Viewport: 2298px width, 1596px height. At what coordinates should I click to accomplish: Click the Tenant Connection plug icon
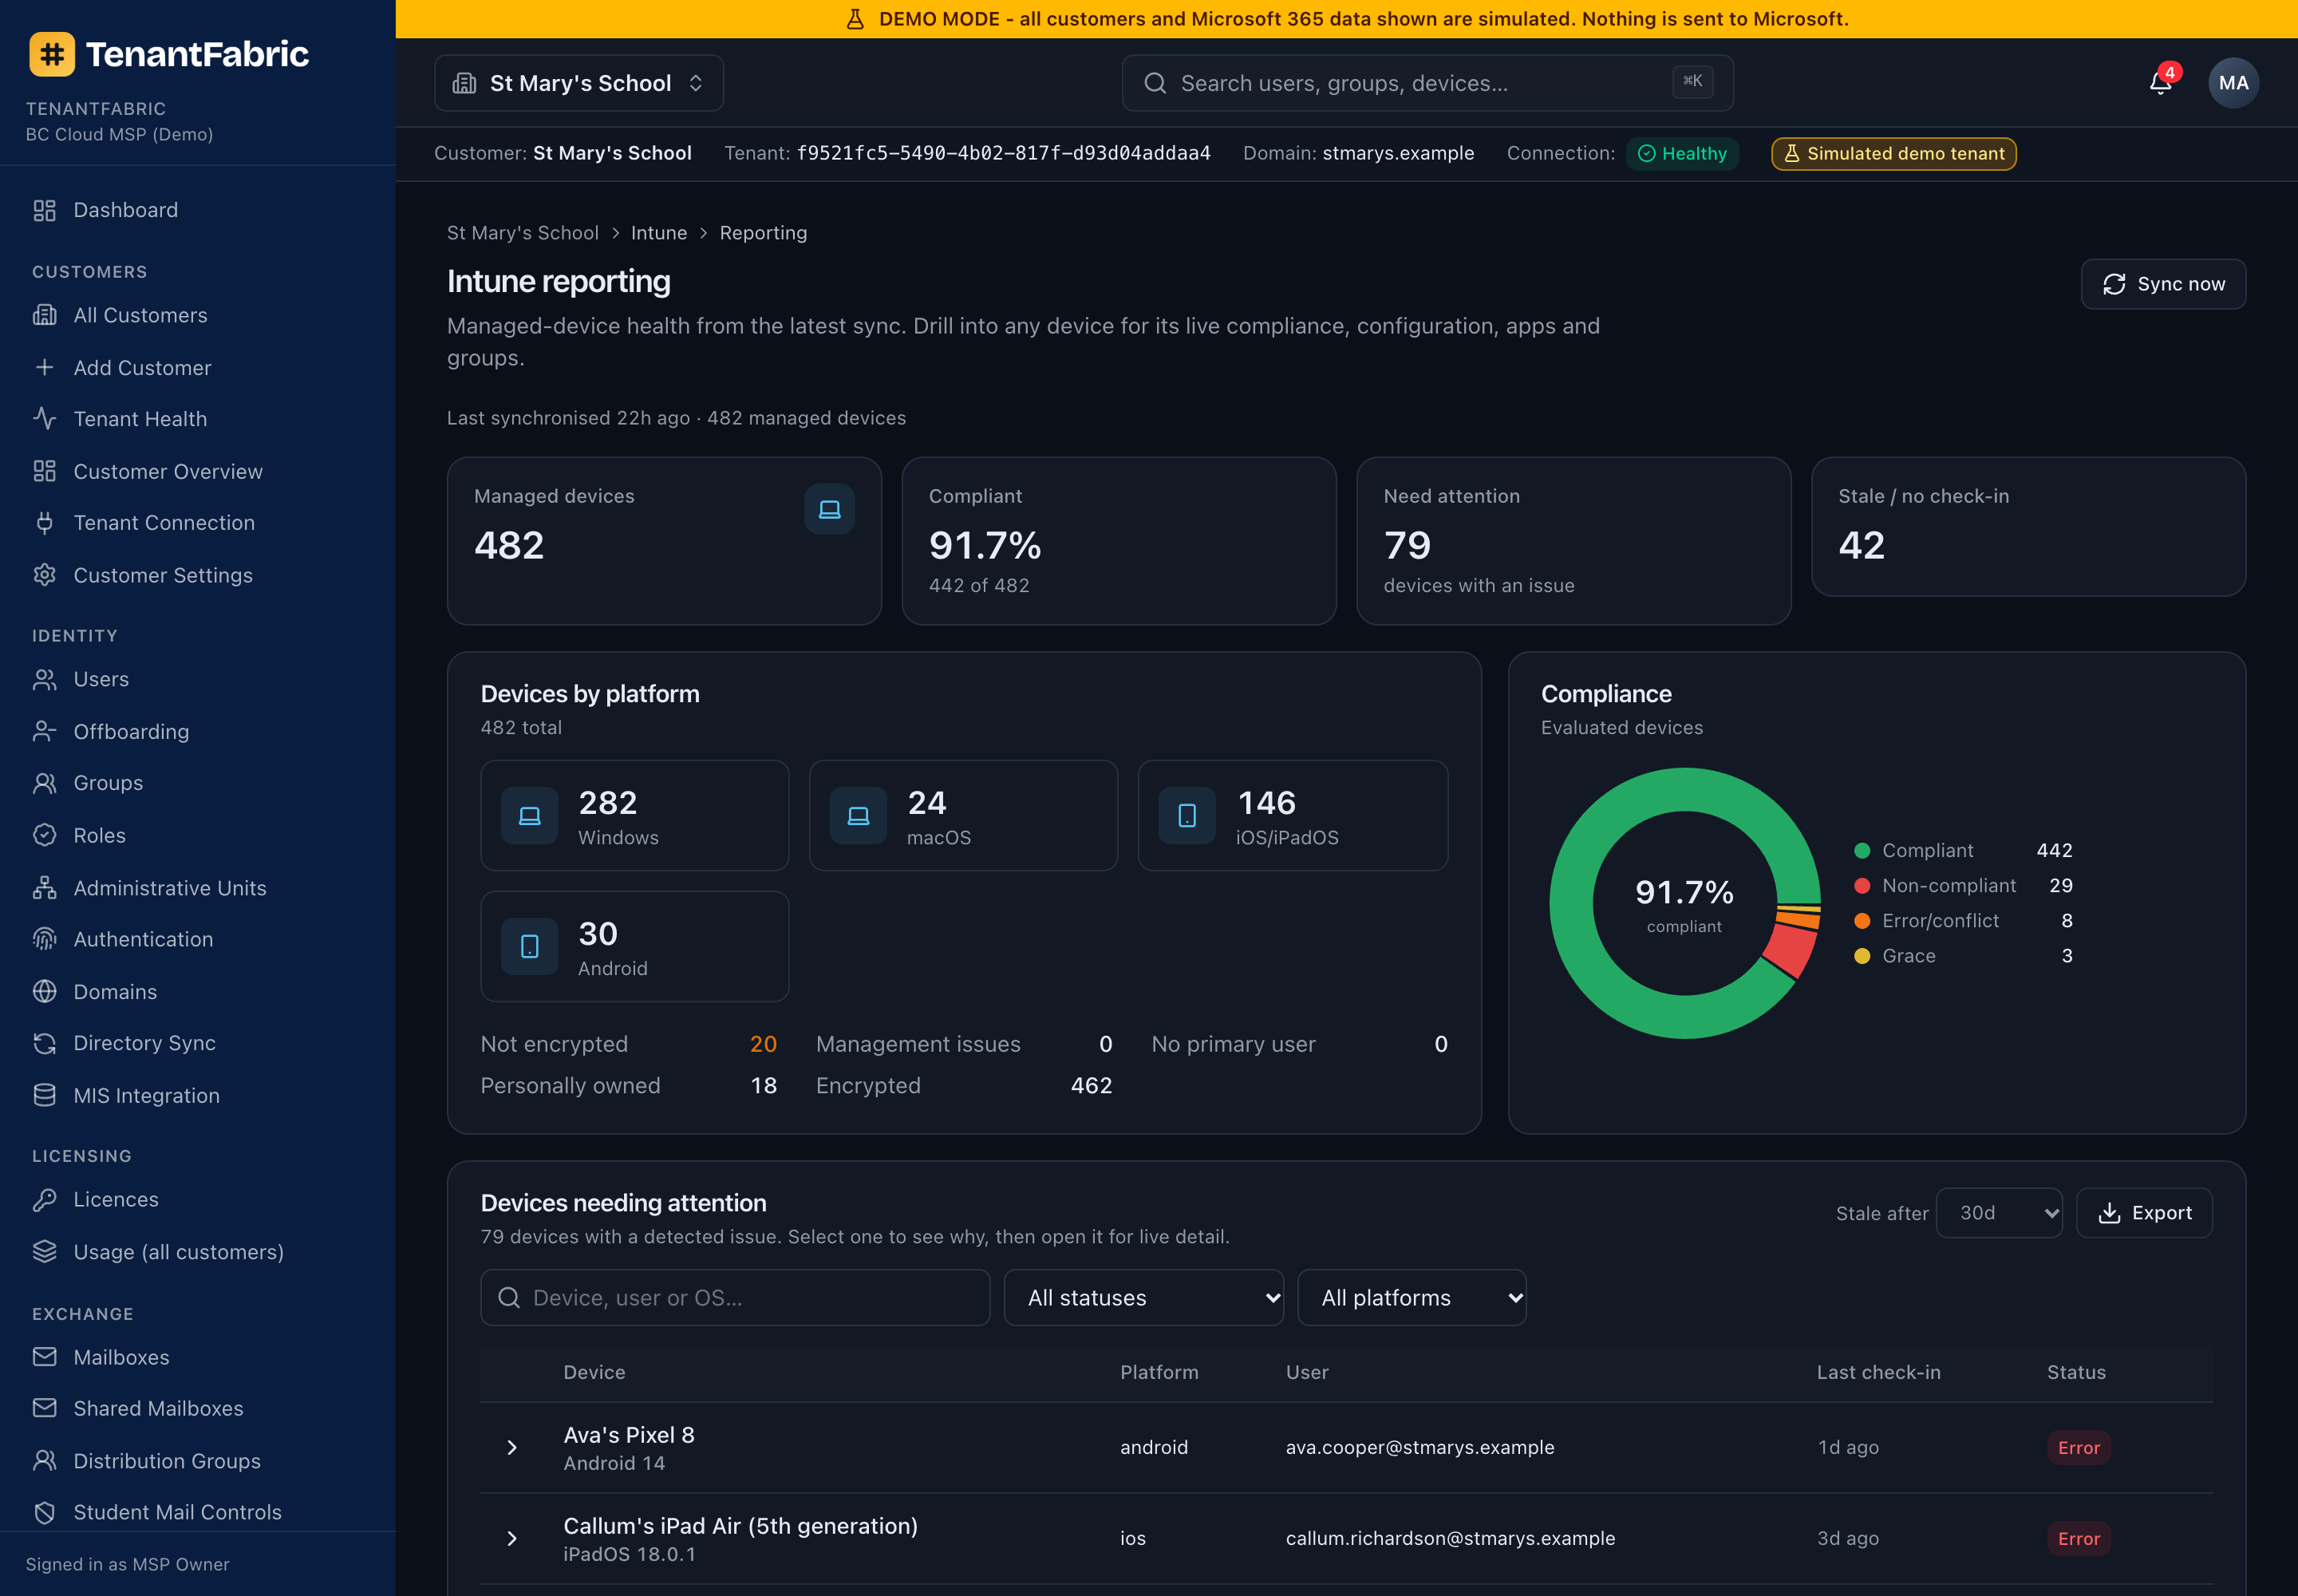[x=45, y=523]
